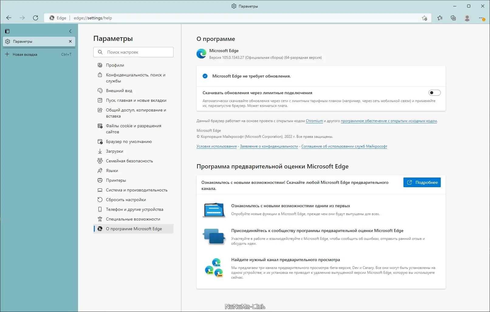Open the Collections icon in toolbar
The width and height of the screenshot is (490, 312).
coord(453,18)
